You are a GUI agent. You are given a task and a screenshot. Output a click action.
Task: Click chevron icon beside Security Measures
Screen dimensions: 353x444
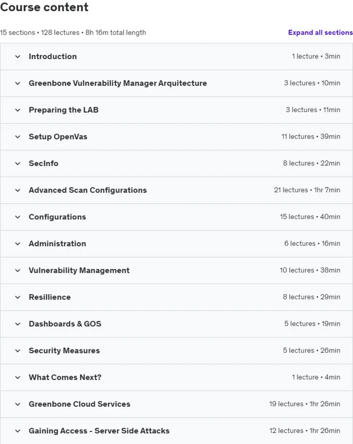(18, 351)
